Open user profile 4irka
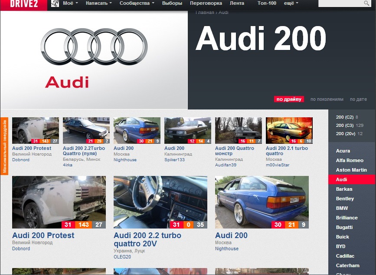Screen dimensions: 376x275 coord(68,165)
